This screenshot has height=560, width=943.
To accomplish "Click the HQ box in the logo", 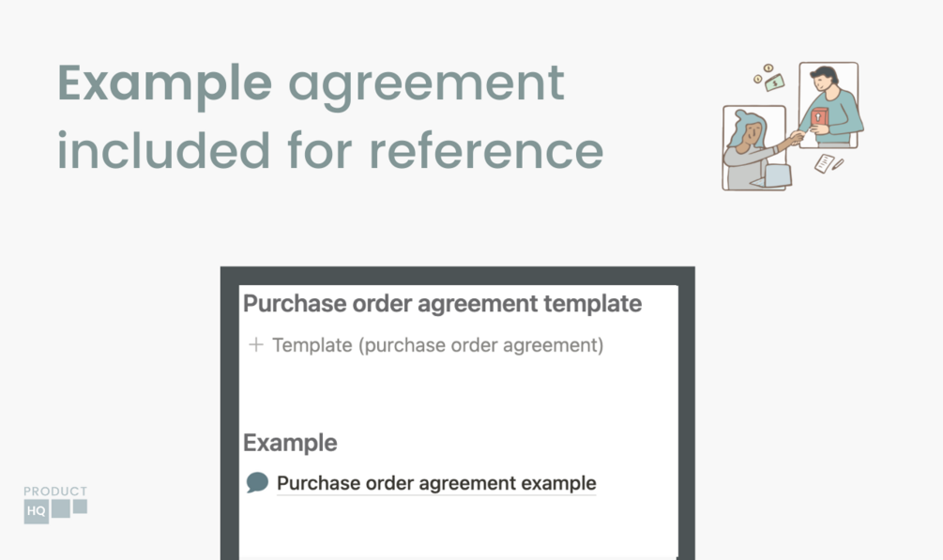I will pos(36,511).
